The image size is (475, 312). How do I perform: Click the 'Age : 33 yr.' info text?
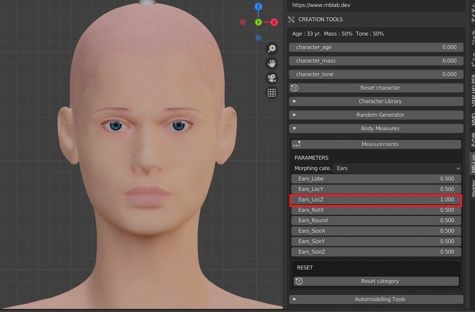coord(306,34)
